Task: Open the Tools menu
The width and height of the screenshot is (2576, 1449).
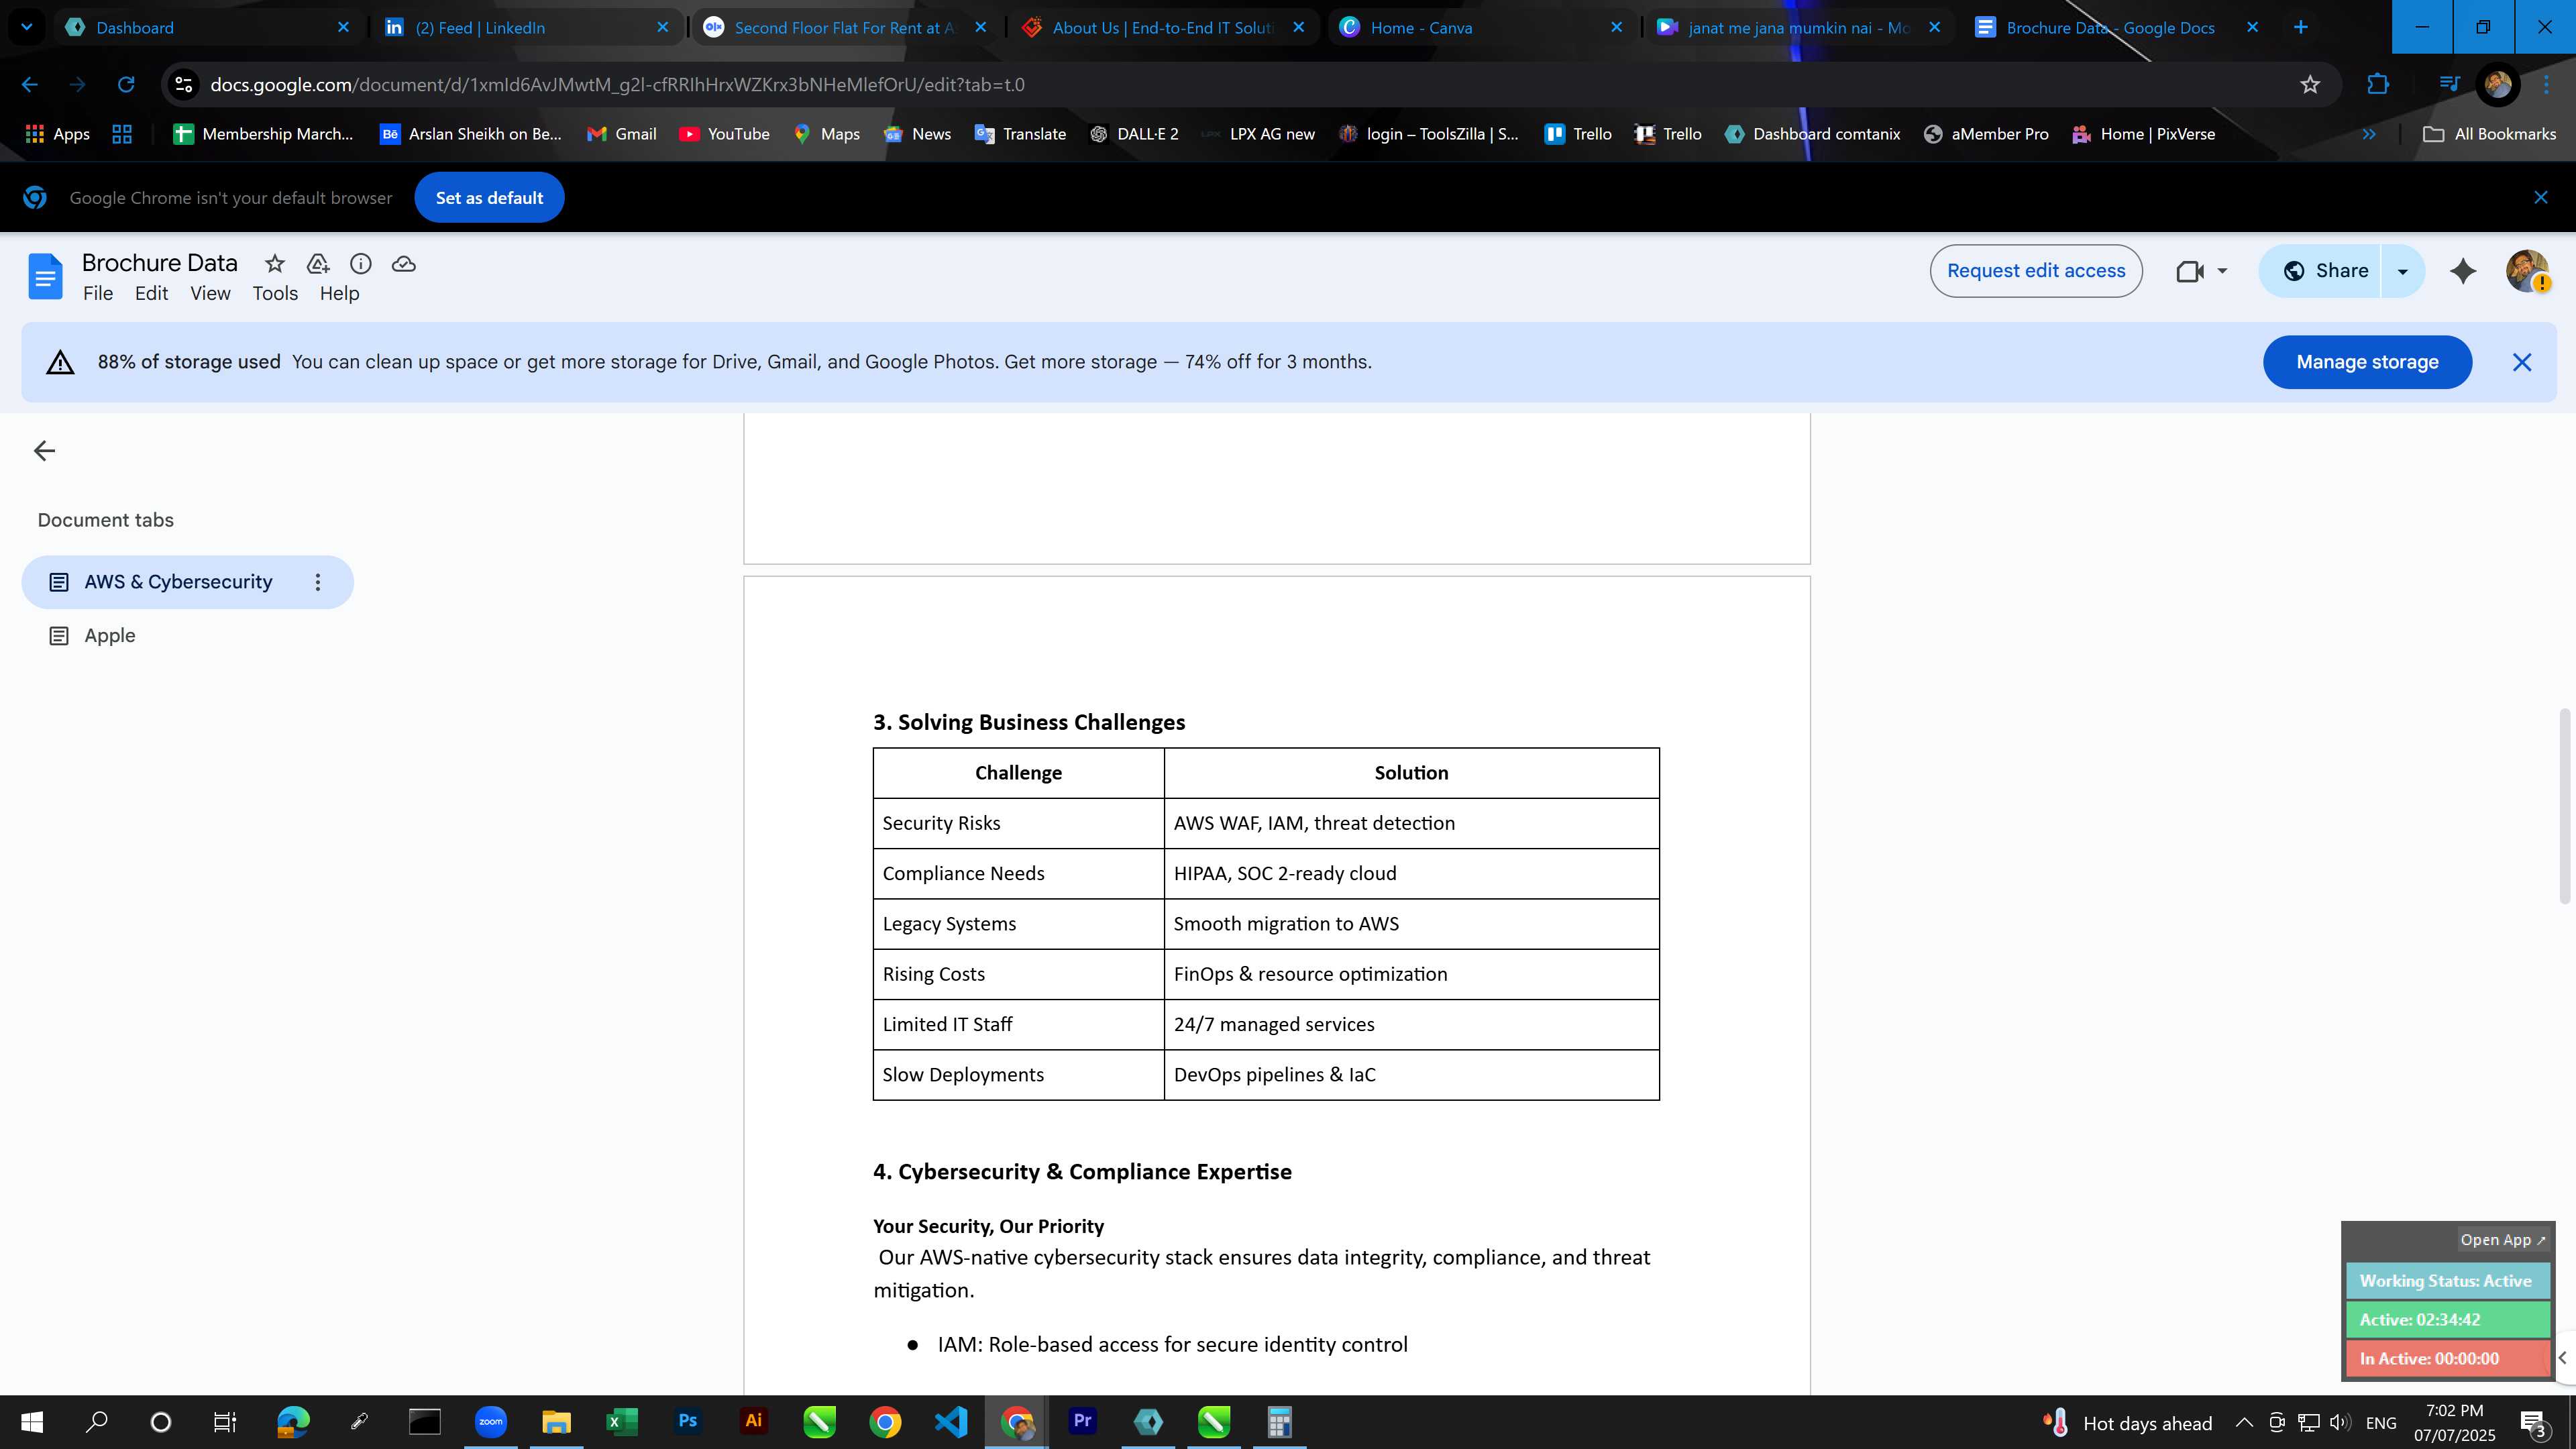Action: point(275,294)
